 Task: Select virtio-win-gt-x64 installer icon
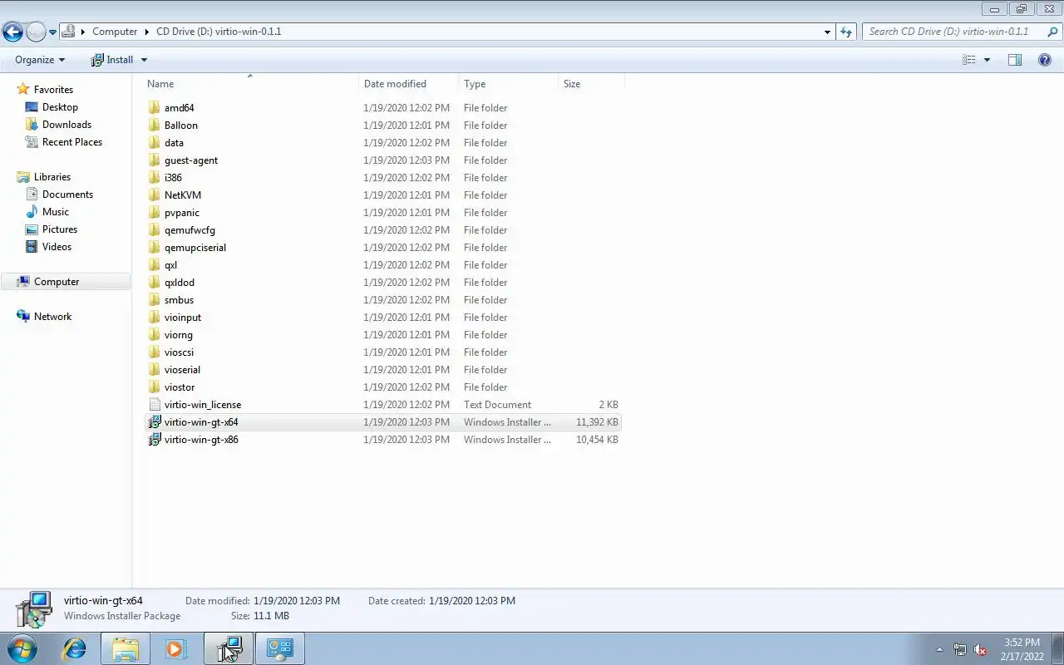154,422
